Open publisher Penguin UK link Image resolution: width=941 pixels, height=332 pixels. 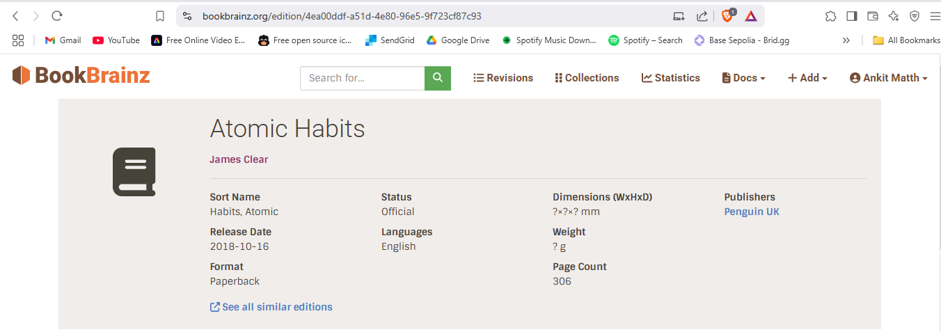(x=752, y=212)
